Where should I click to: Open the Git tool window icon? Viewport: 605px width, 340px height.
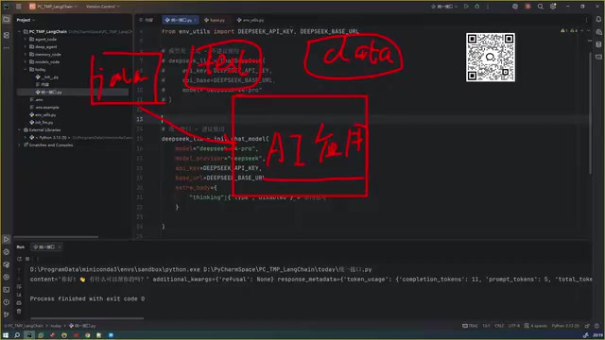[x=7, y=314]
